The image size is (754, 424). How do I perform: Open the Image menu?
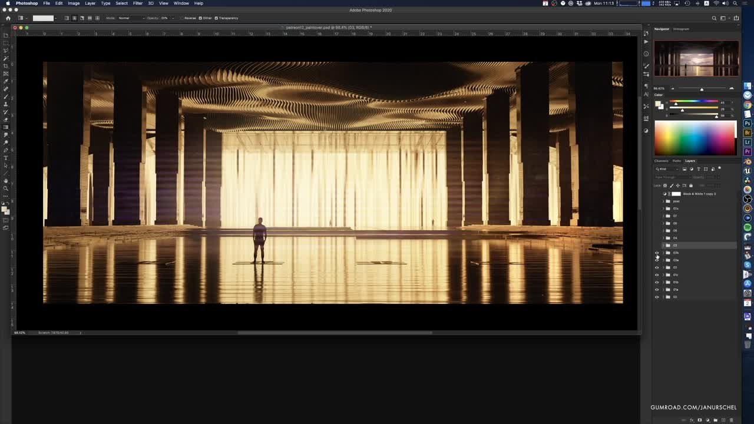[x=74, y=3]
